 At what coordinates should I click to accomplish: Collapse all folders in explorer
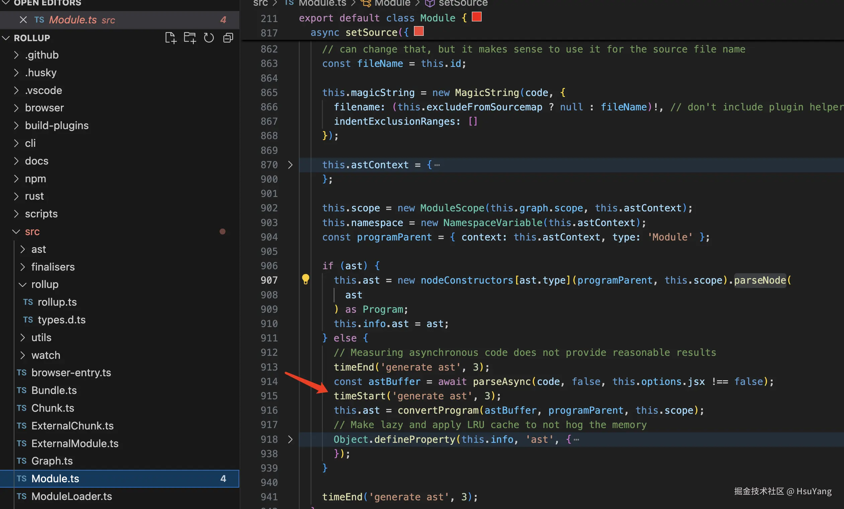[x=228, y=38]
